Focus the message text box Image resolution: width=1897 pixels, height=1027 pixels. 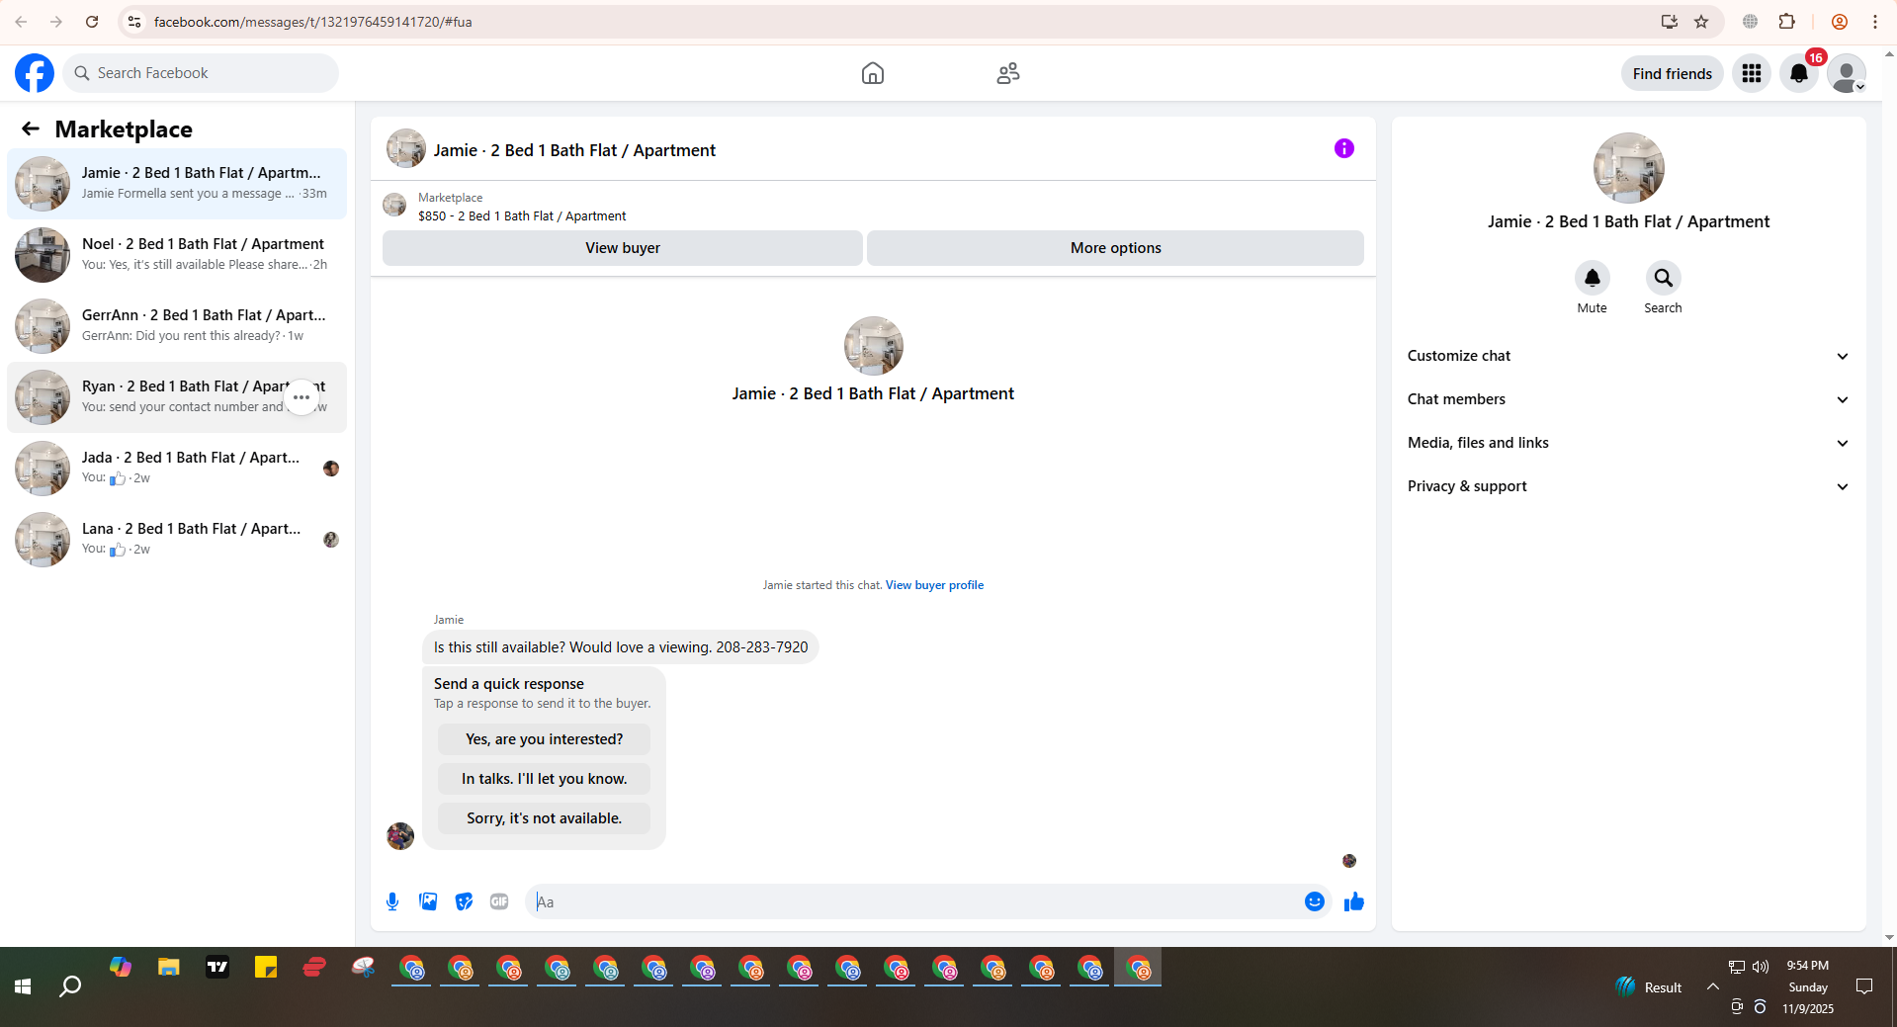[x=915, y=901]
